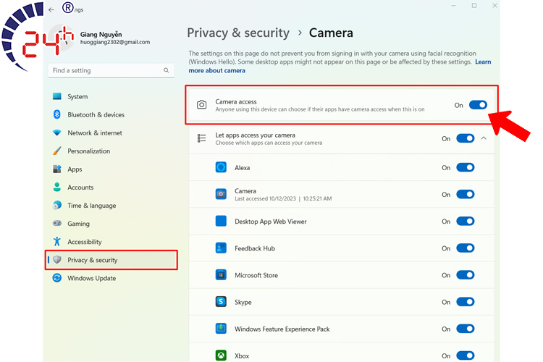Click the System monitor icon

coord(57,96)
